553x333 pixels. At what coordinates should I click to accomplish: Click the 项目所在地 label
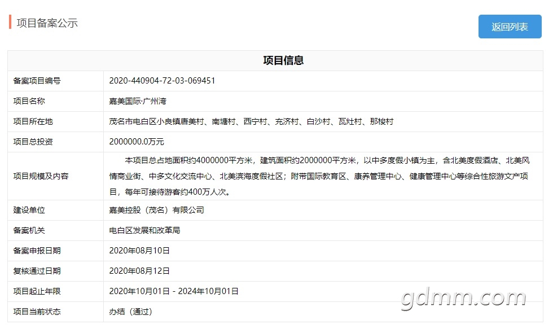[x=33, y=122]
